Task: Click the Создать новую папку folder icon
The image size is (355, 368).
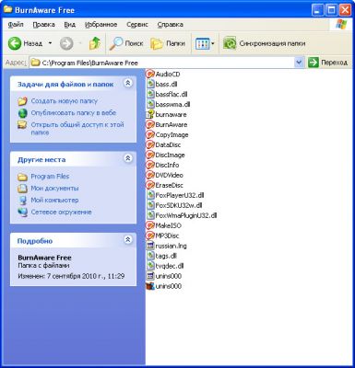Action: coord(22,101)
